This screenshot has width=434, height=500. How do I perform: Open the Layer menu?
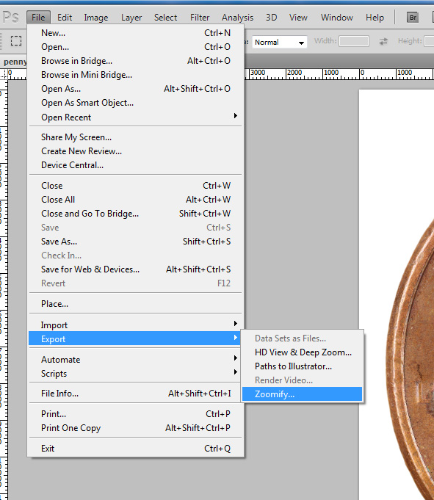pyautogui.click(x=131, y=17)
